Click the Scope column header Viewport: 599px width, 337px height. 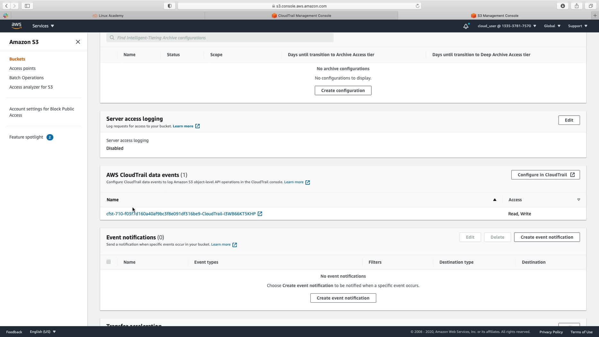216,55
